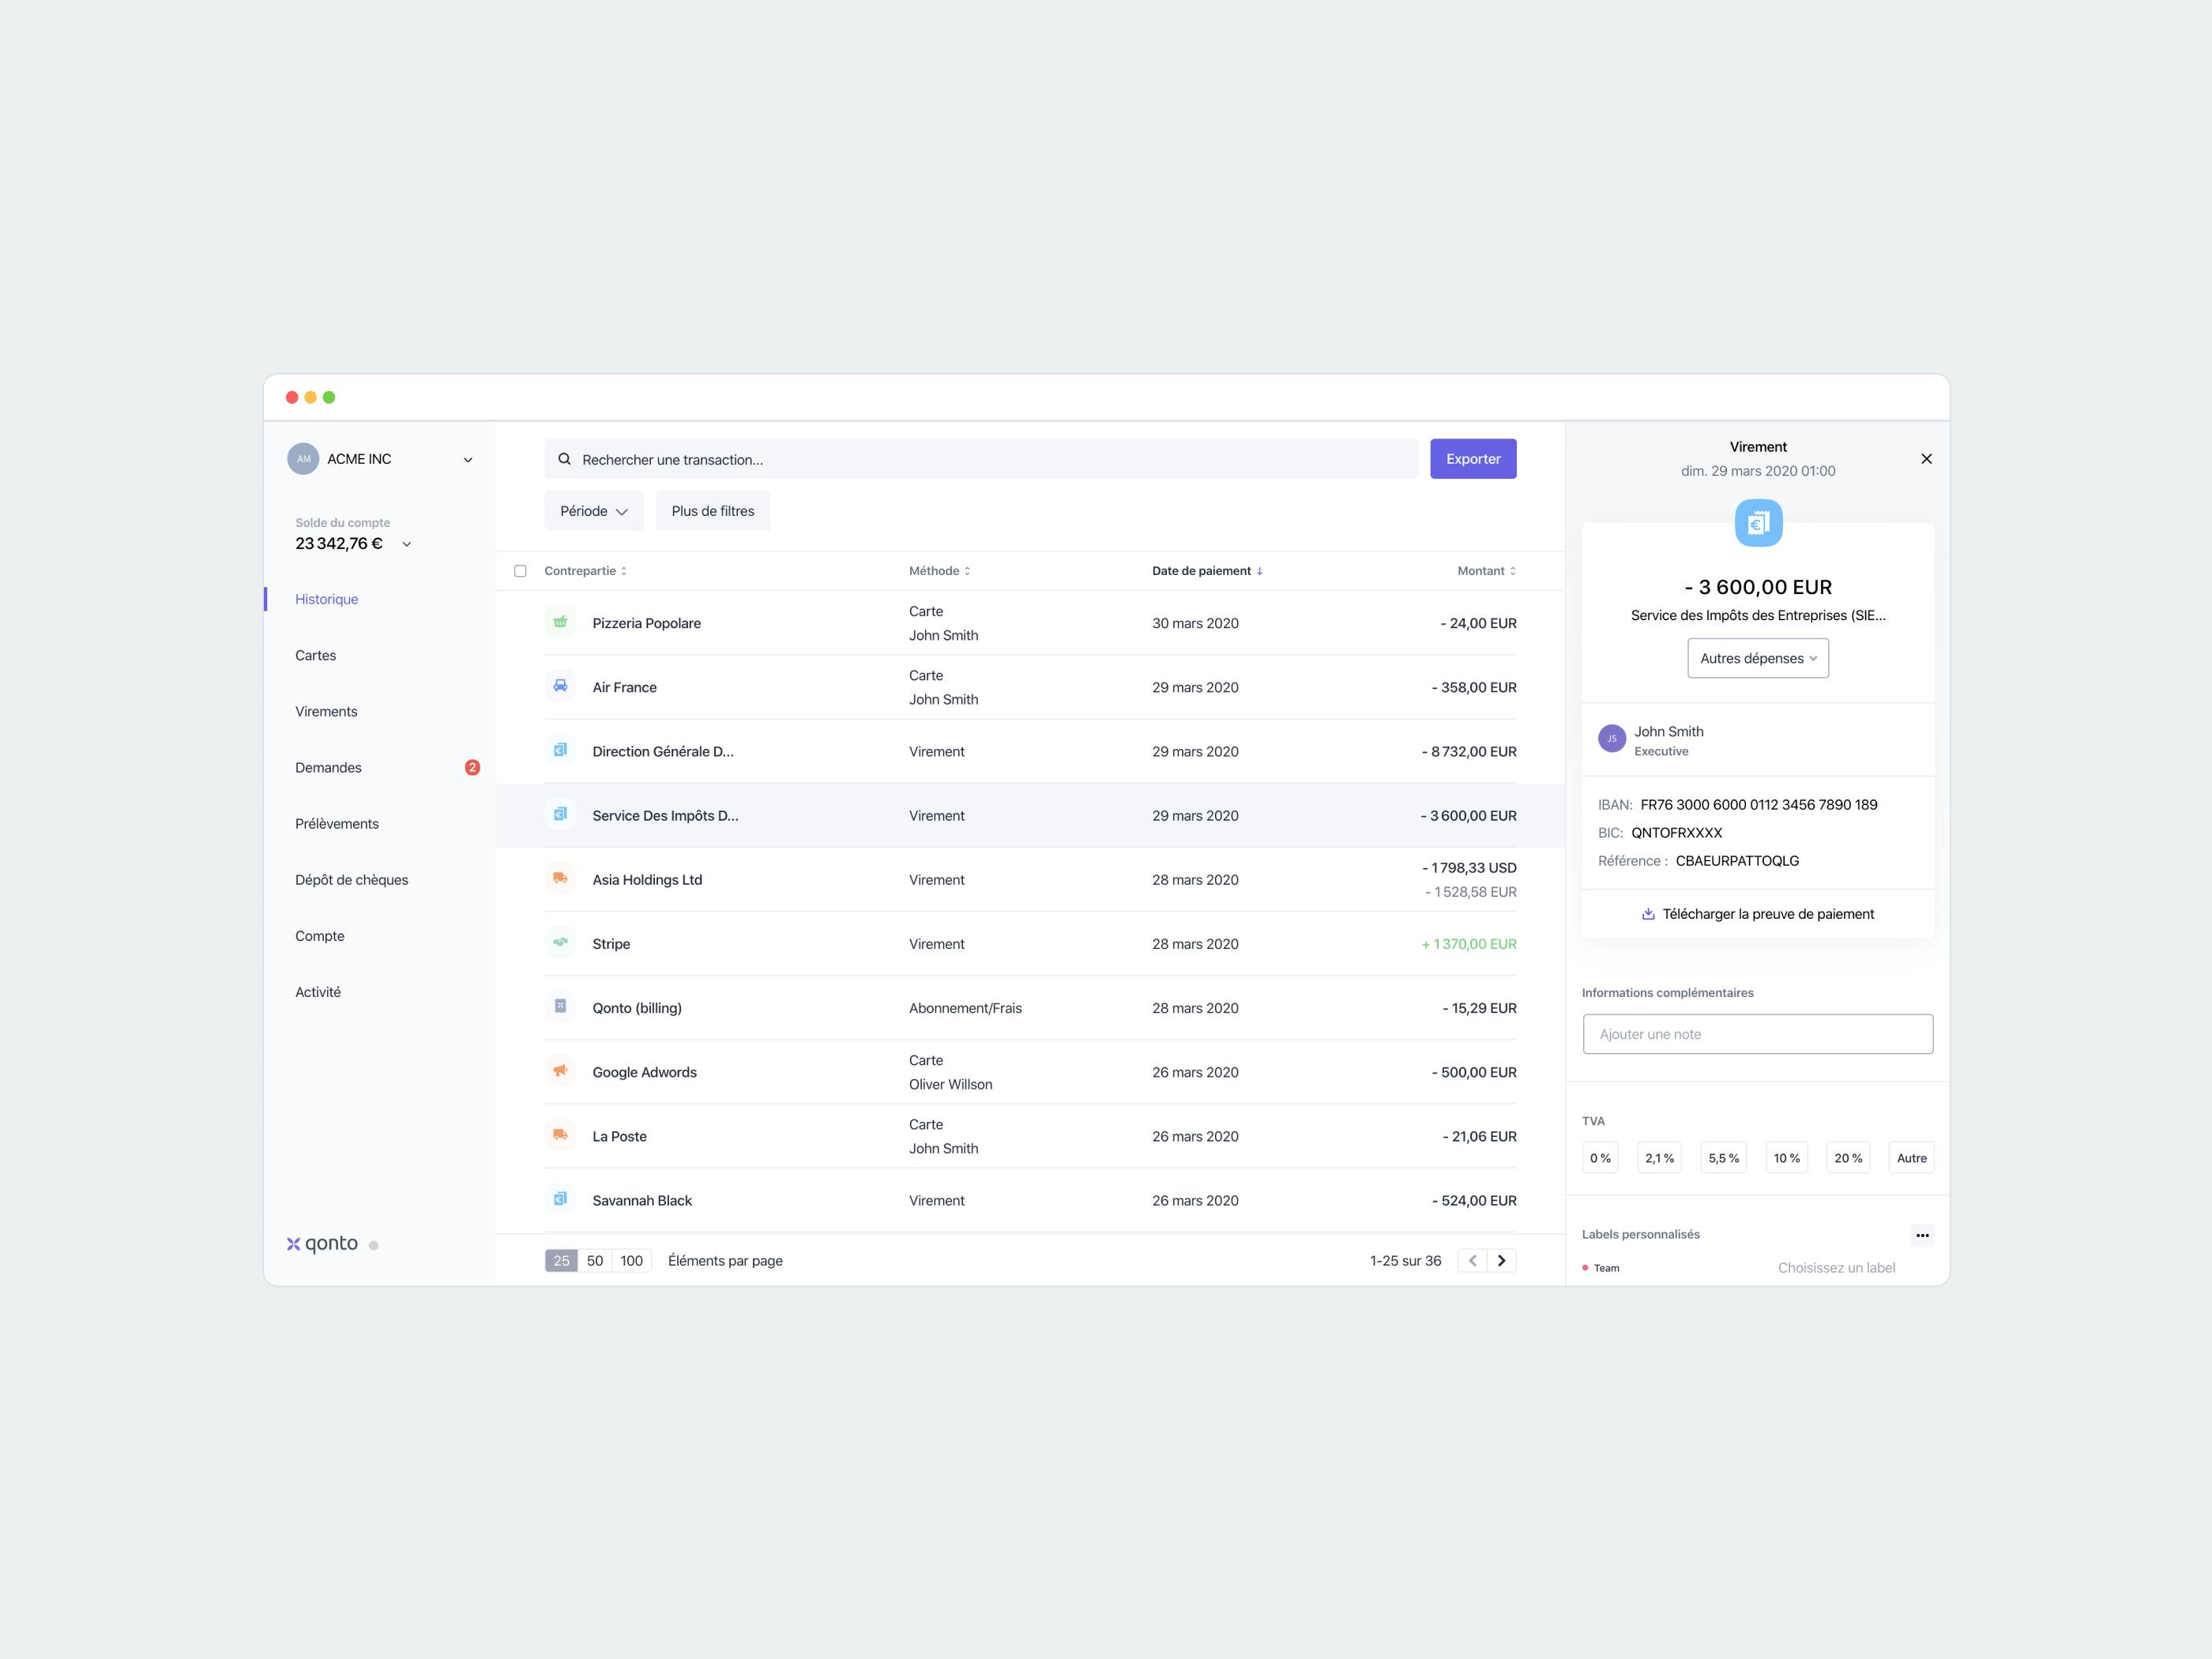This screenshot has height=1659, width=2212.
Task: Toggle the select-all transactions checkbox
Action: (x=520, y=571)
